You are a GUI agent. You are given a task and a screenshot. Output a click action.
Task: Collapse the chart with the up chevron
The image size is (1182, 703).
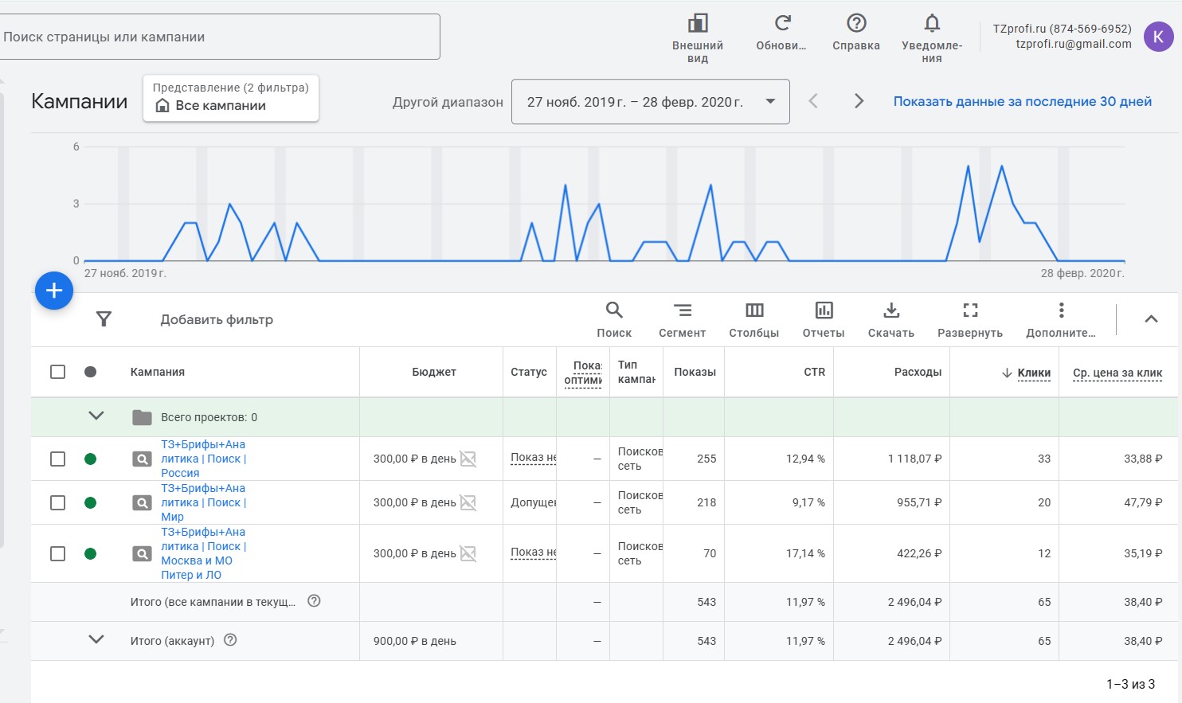[1151, 318]
